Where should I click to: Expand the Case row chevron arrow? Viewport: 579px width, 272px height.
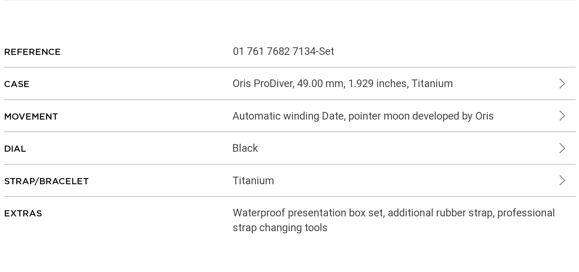[562, 83]
